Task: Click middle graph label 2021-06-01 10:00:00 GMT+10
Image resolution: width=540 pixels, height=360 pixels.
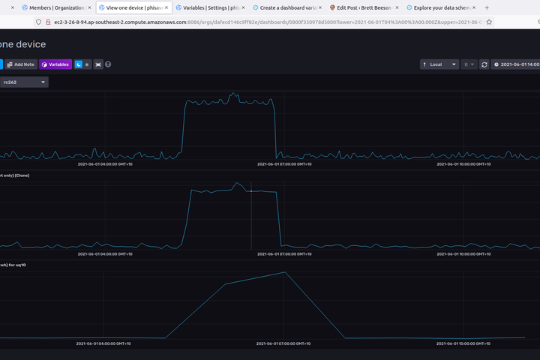Action: coord(463,254)
